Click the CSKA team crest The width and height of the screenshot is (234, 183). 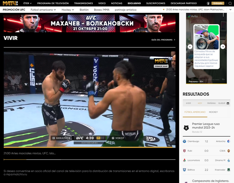(228, 151)
